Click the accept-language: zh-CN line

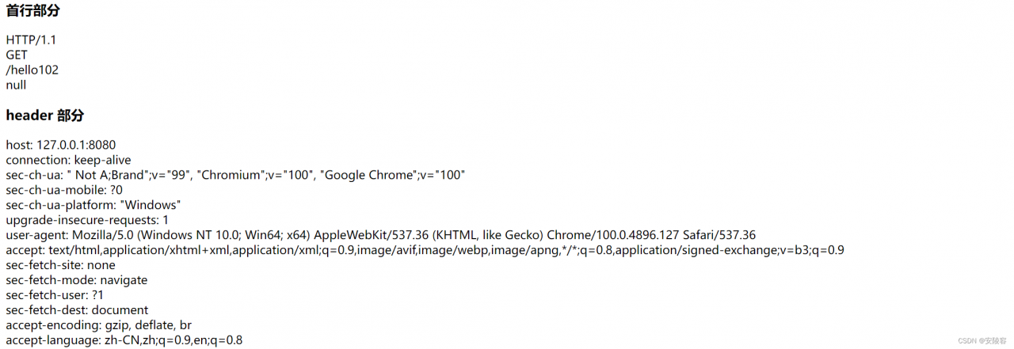coord(124,340)
